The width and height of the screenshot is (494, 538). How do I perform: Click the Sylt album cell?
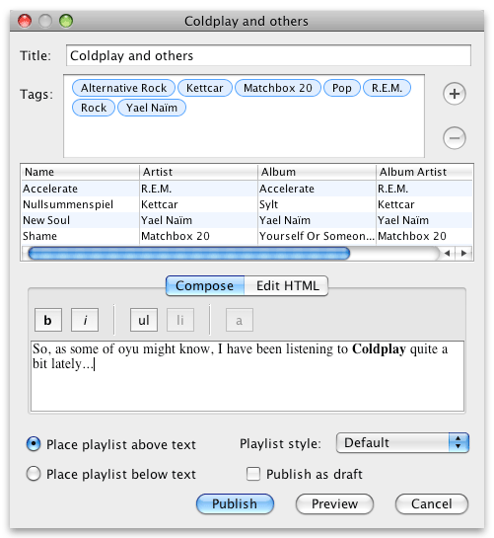pos(317,204)
